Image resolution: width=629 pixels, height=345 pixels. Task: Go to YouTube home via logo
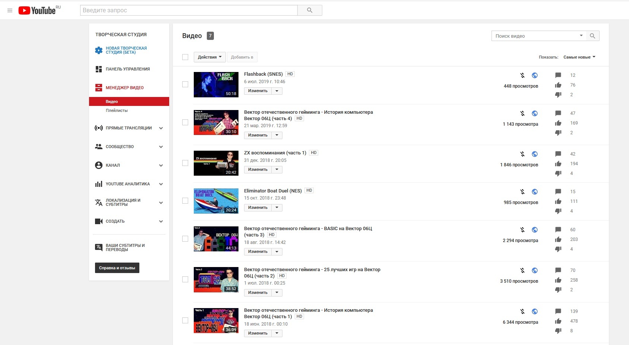(x=37, y=10)
